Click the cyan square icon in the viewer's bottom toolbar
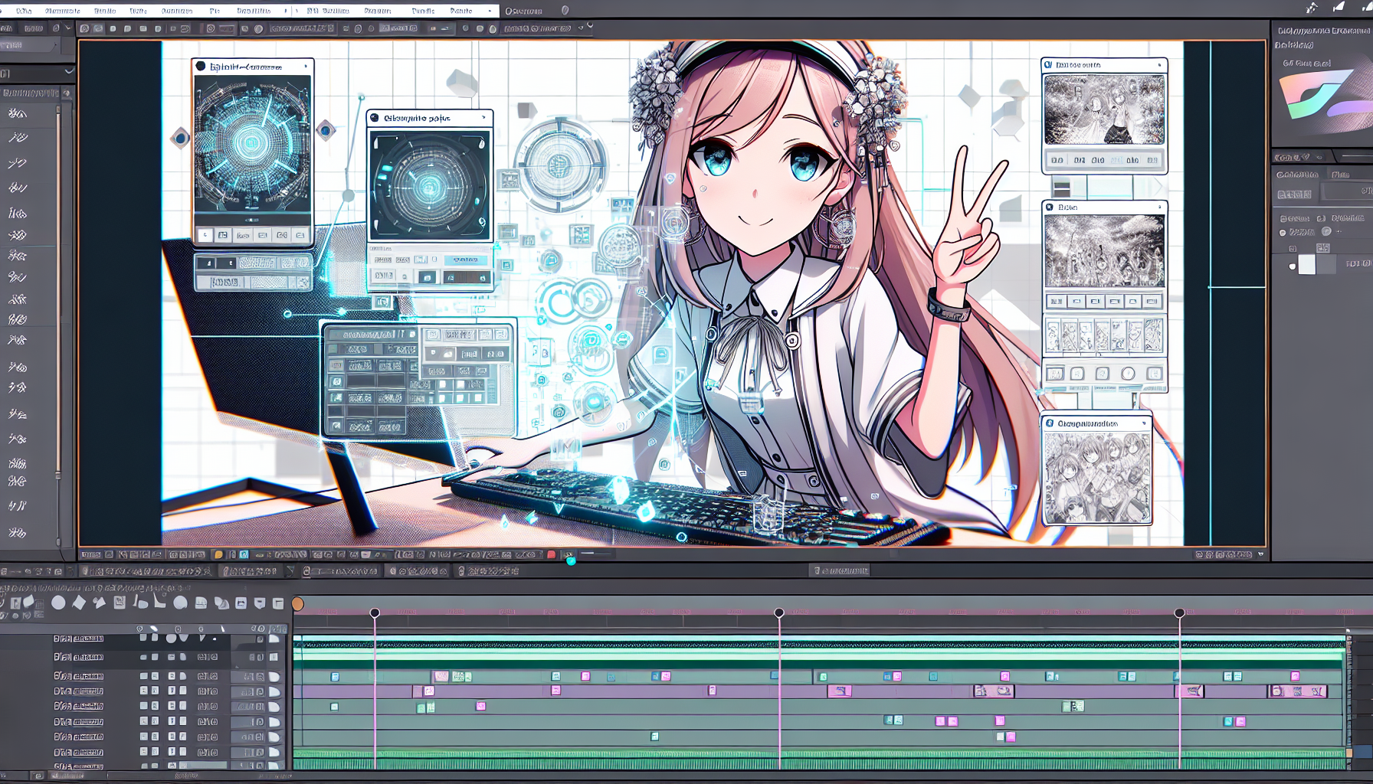Image resolution: width=1373 pixels, height=784 pixels. (244, 554)
